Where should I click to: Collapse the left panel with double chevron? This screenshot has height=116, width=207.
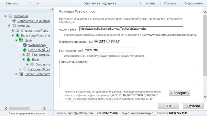(51, 9)
